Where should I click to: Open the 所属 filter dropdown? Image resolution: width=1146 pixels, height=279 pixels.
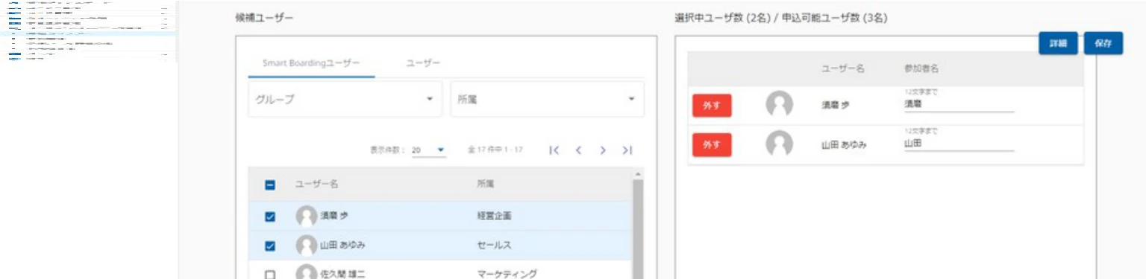[x=547, y=99]
